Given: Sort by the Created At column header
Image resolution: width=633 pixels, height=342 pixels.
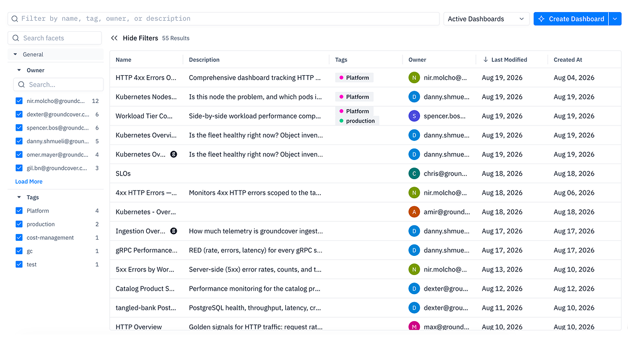Looking at the screenshot, I should point(568,60).
